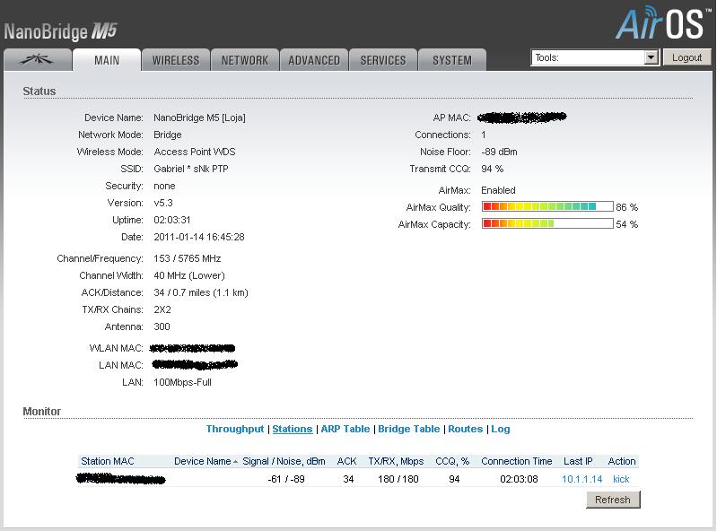
Task: Sort by ACK column header
Action: click(x=346, y=461)
